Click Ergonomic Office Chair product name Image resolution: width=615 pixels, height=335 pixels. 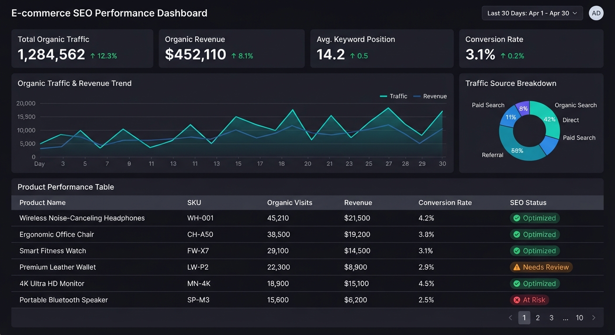pyautogui.click(x=57, y=234)
